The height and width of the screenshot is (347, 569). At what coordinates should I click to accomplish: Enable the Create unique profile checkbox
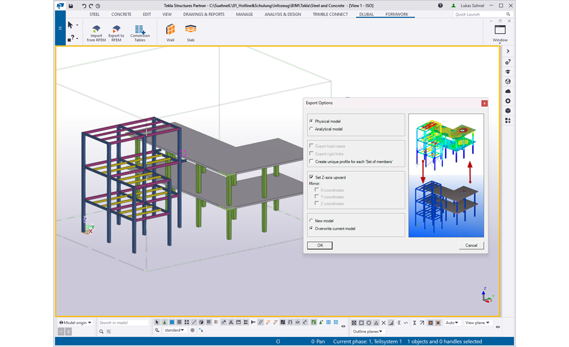tap(312, 161)
